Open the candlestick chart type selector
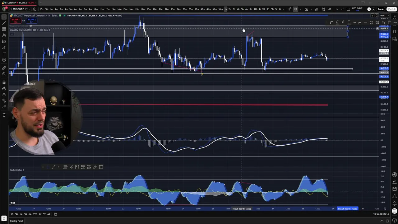The width and height of the screenshot is (398, 224). pos(295,9)
